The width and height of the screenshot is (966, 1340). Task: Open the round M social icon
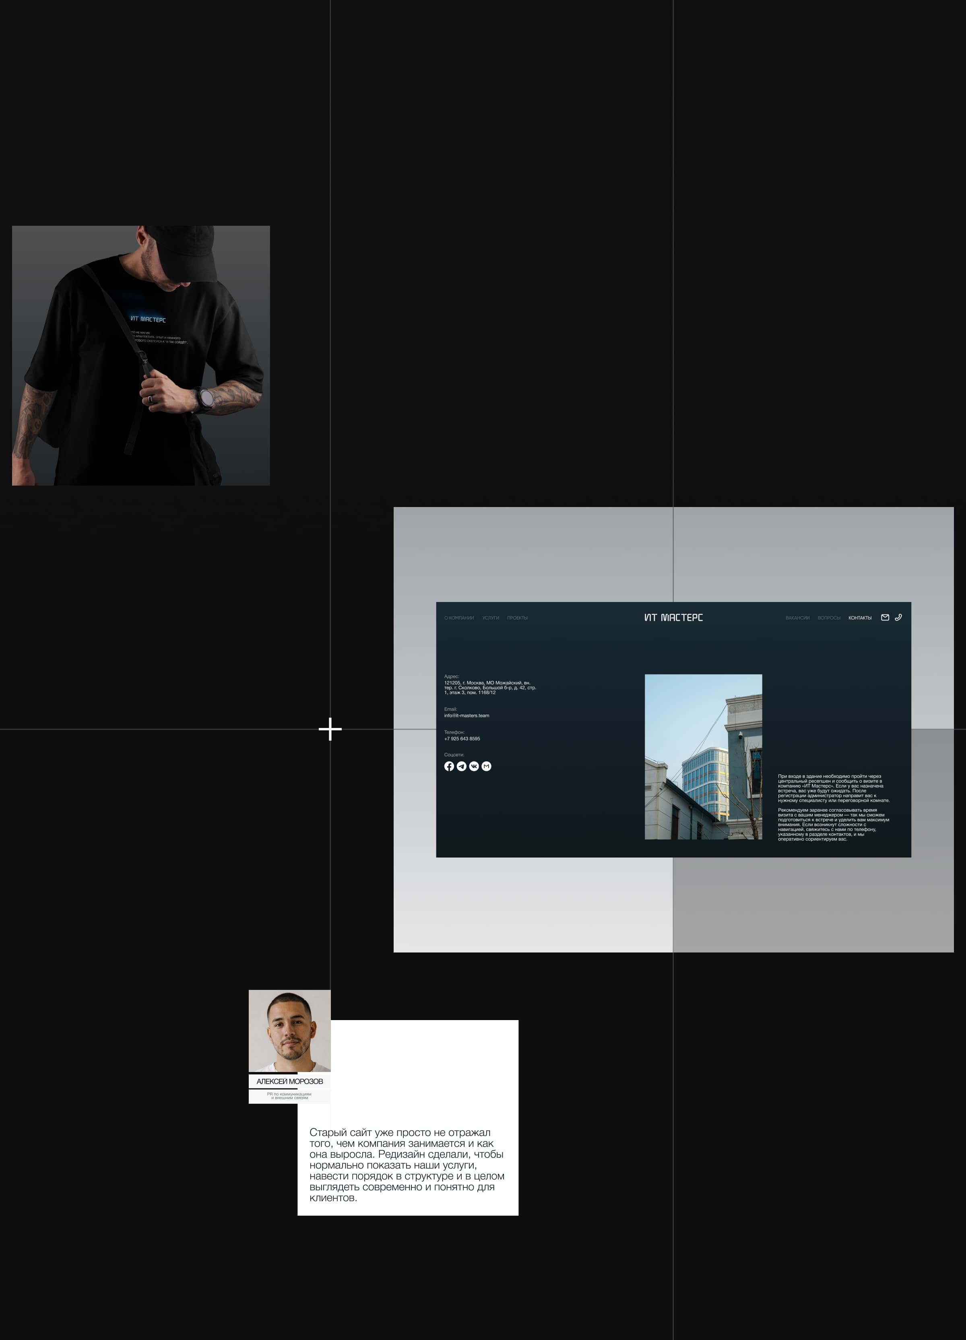point(486,766)
